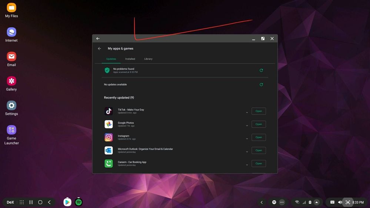Expand Instagram update details chevron

click(x=247, y=139)
